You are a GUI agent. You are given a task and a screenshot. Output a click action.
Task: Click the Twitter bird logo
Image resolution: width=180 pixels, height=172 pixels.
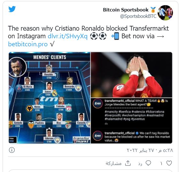pyautogui.click(x=12, y=9)
